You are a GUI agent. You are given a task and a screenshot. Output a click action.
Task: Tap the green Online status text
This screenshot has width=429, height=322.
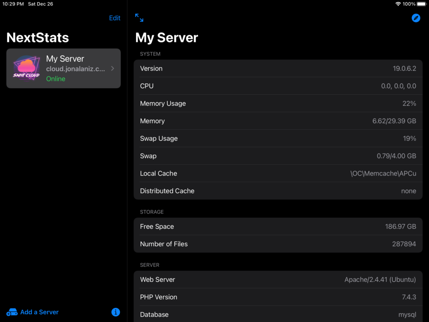tap(56, 78)
